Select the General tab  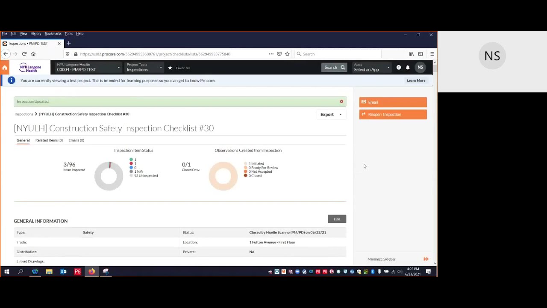tap(23, 140)
